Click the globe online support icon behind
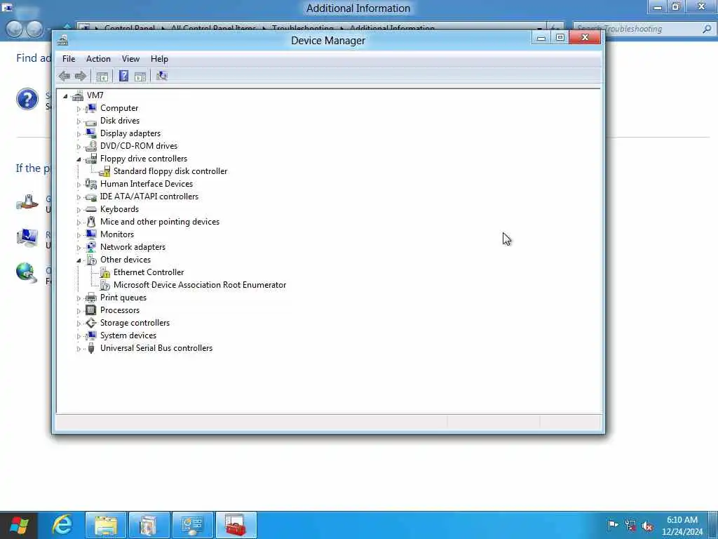 click(x=27, y=273)
